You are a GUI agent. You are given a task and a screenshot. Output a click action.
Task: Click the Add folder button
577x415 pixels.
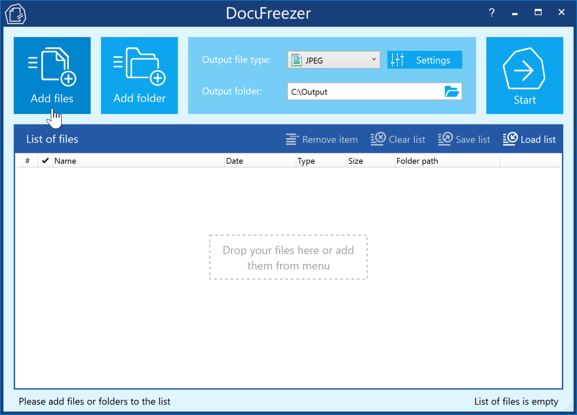point(139,75)
